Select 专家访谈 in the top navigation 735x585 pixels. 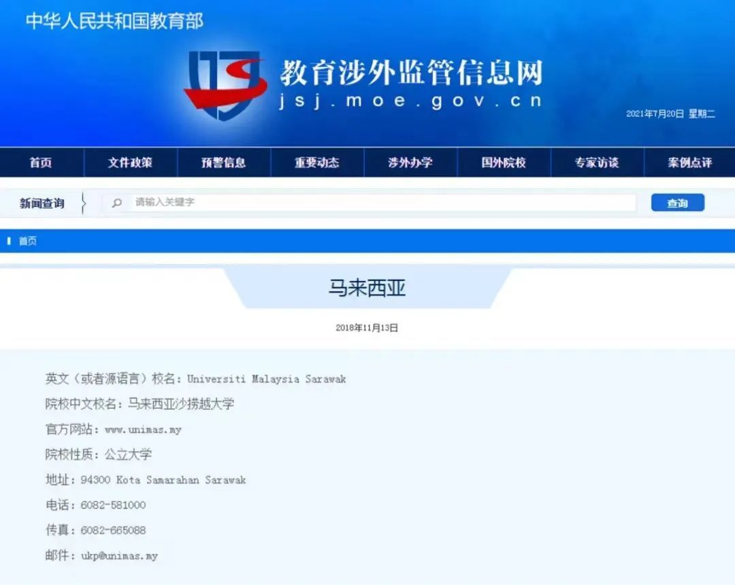[x=597, y=163]
